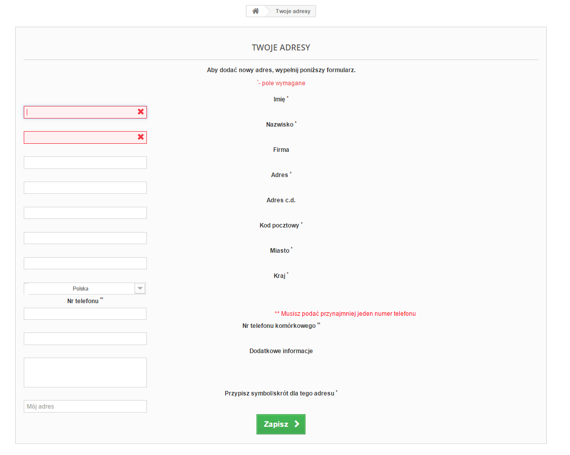Click the Dodatkowe informacje text area

point(85,372)
